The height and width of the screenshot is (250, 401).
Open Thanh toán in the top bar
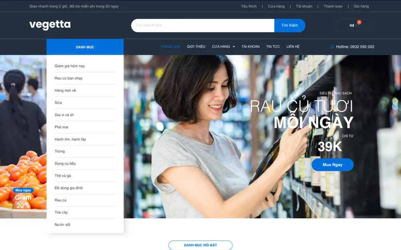click(333, 6)
